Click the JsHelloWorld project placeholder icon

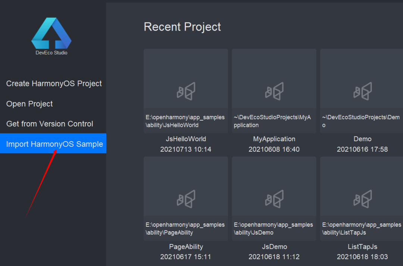186,92
